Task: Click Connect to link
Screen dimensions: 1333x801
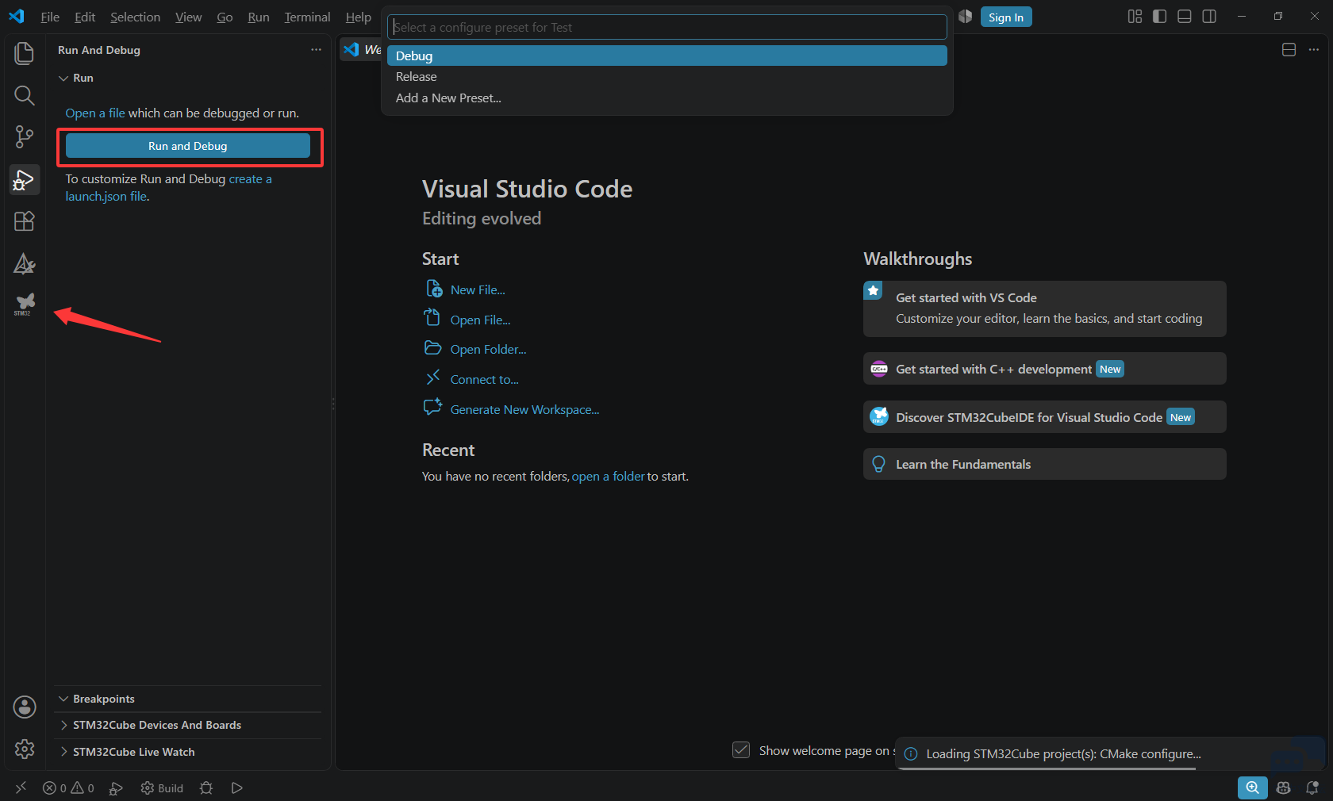Action: click(x=484, y=380)
